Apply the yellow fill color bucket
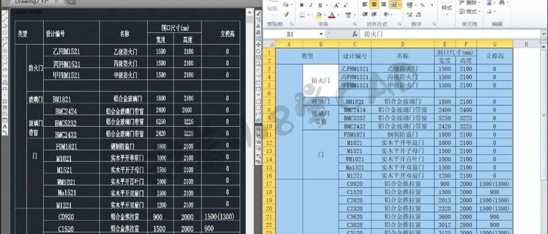548x234 pixels. (x=319, y=15)
